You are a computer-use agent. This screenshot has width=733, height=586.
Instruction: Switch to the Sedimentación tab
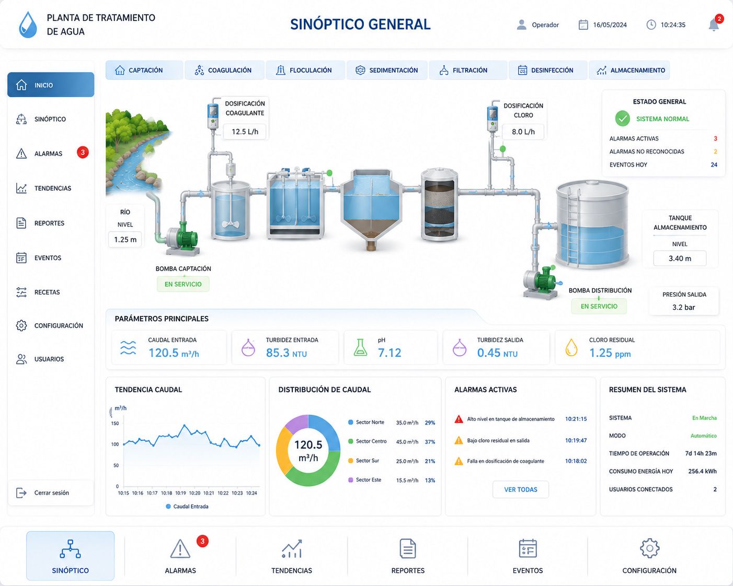387,70
